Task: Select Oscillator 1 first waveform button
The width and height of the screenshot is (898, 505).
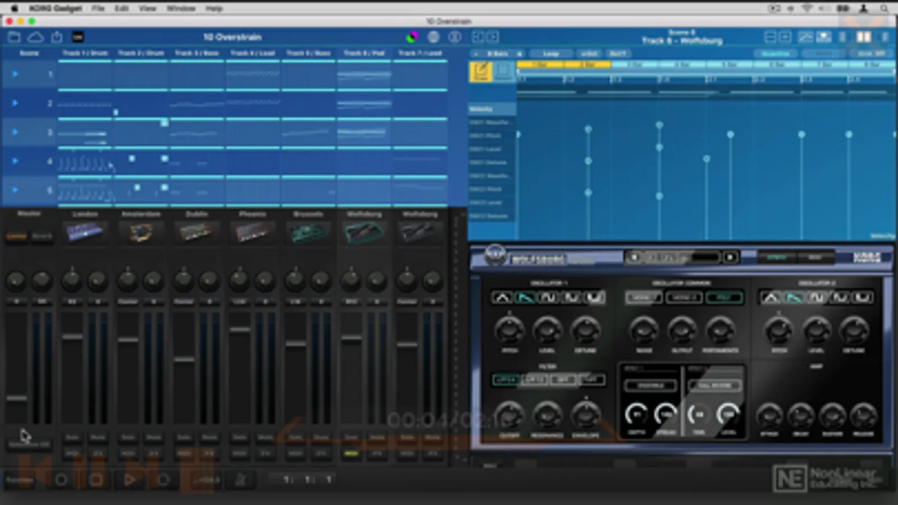Action: point(502,297)
